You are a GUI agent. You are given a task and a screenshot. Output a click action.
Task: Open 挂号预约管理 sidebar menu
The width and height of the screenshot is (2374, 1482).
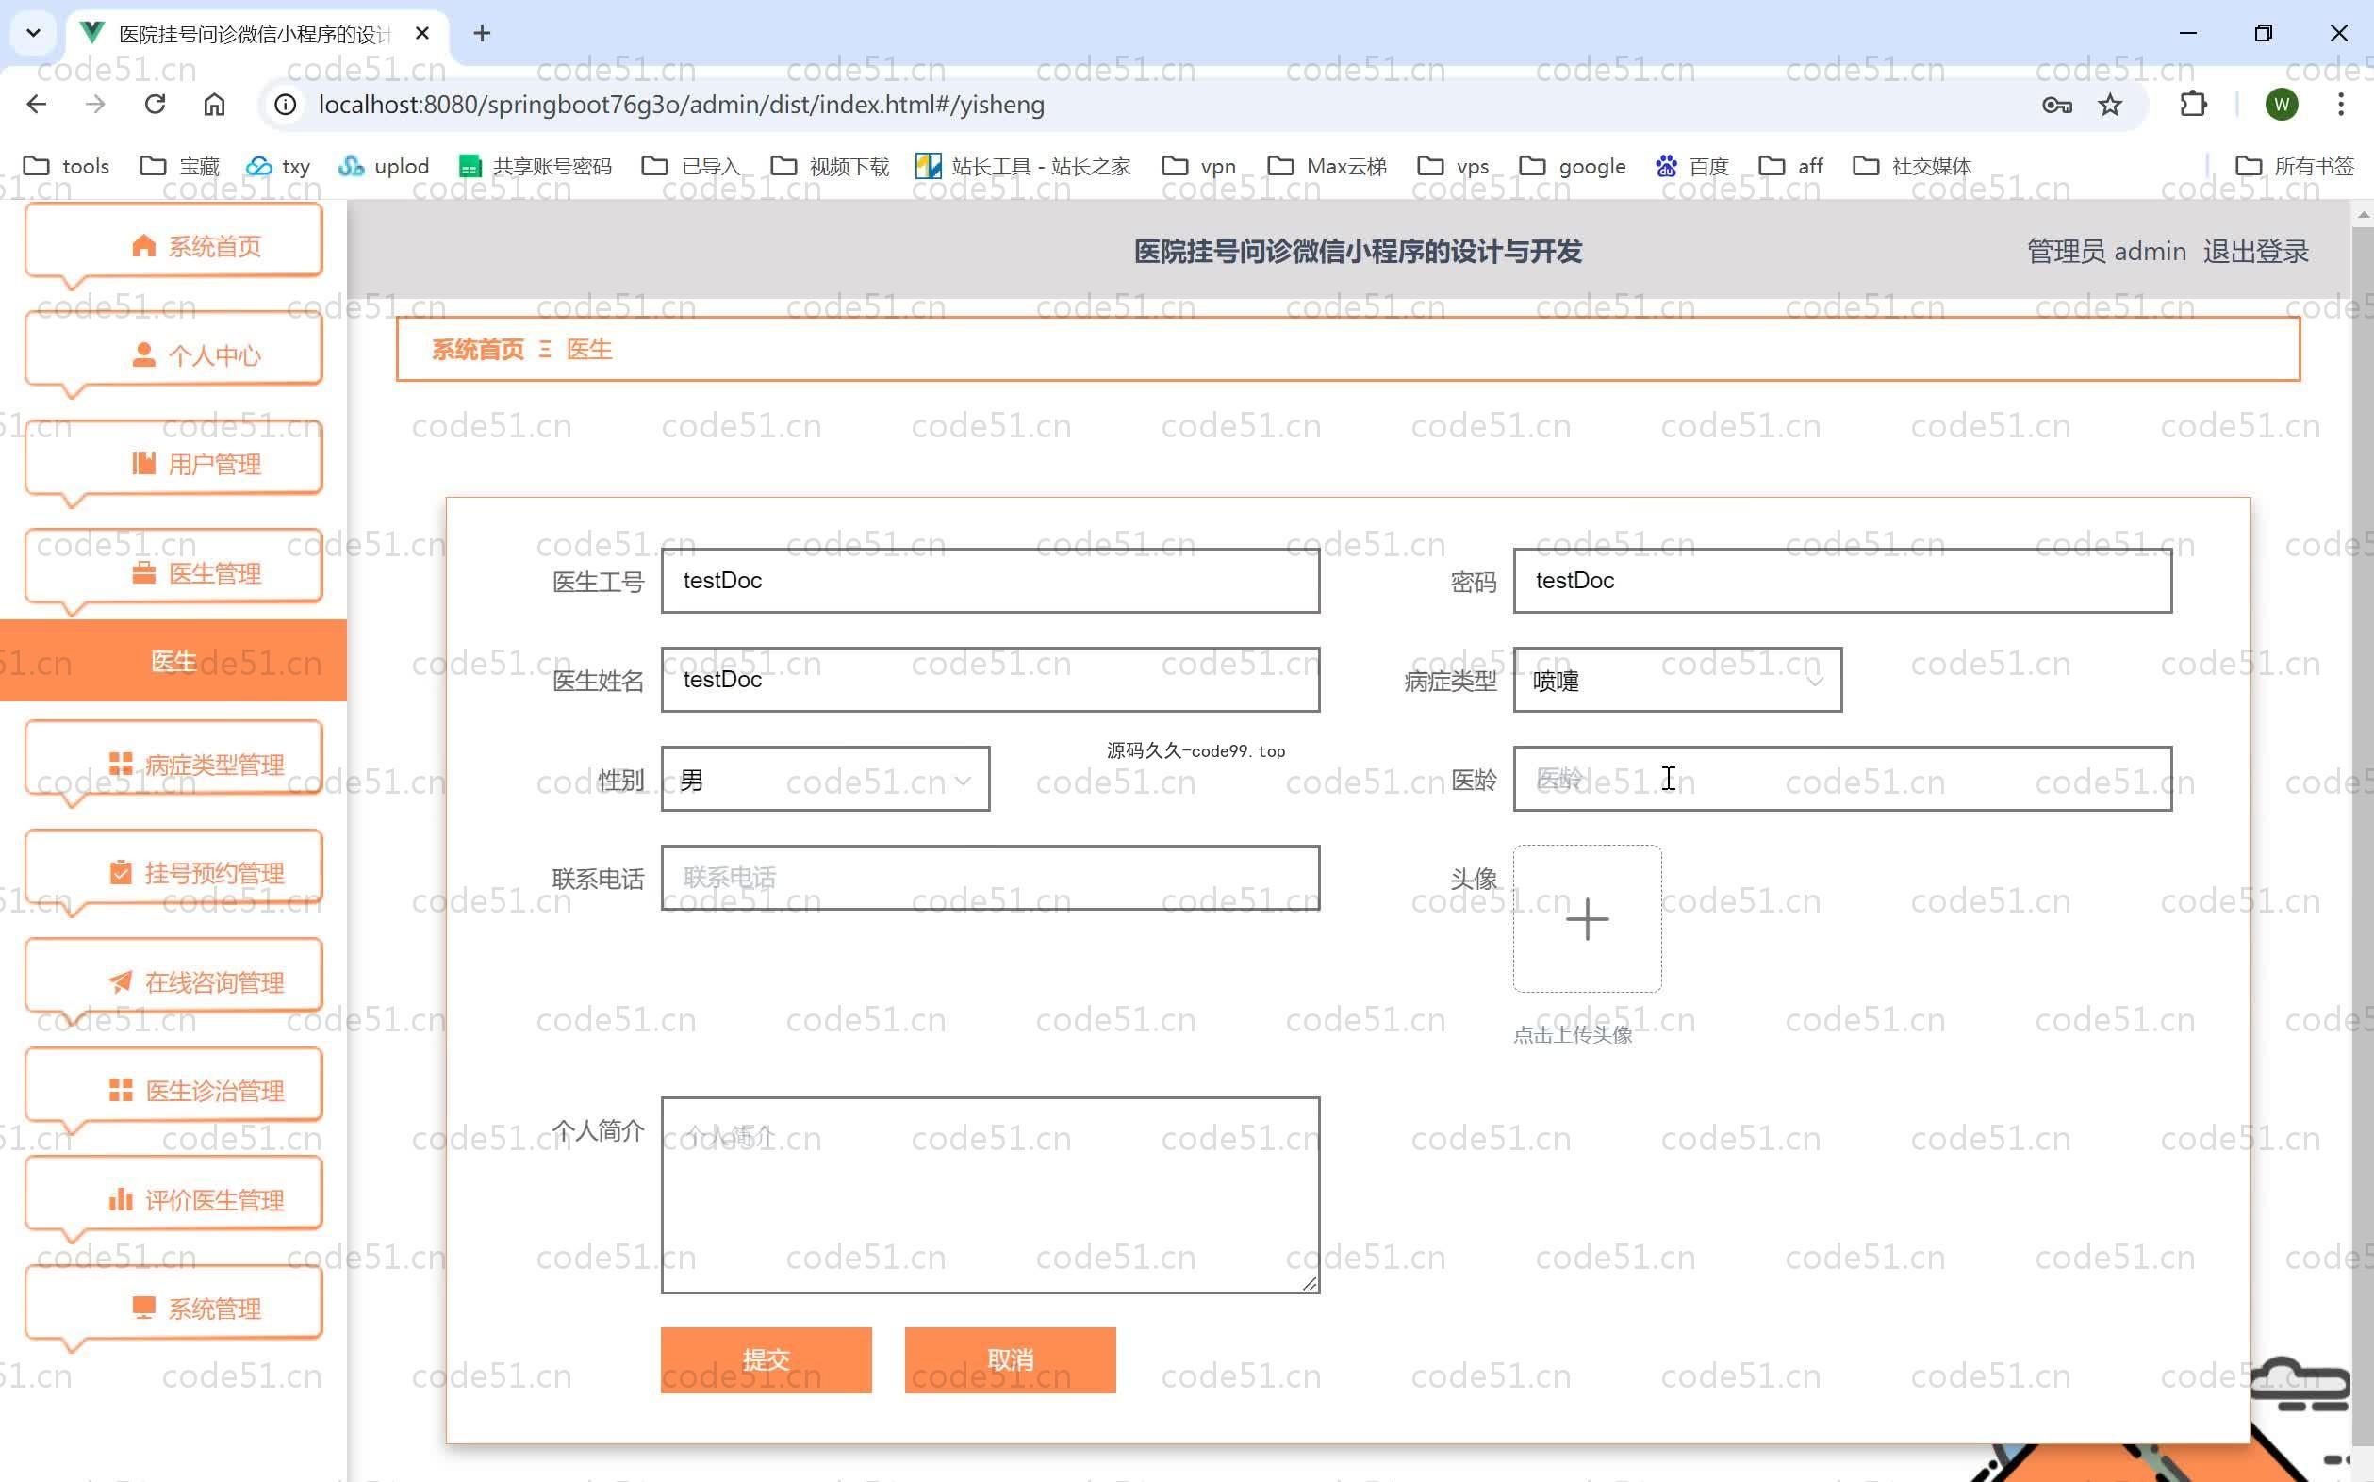click(174, 871)
